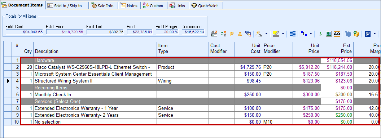Click the AQ toolbar icon

tap(337, 34)
